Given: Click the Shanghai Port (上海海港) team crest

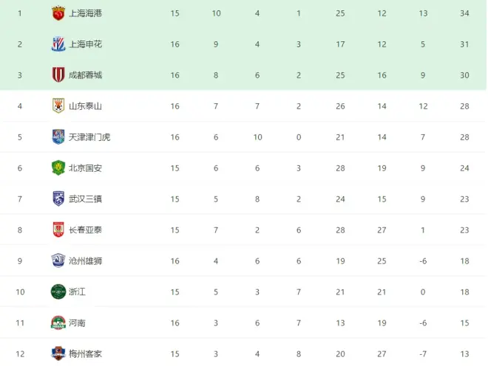Looking at the screenshot, I should click(58, 13).
